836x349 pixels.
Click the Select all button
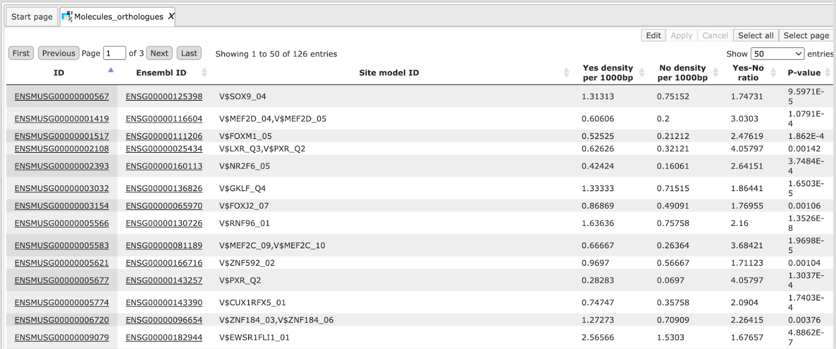pos(756,35)
